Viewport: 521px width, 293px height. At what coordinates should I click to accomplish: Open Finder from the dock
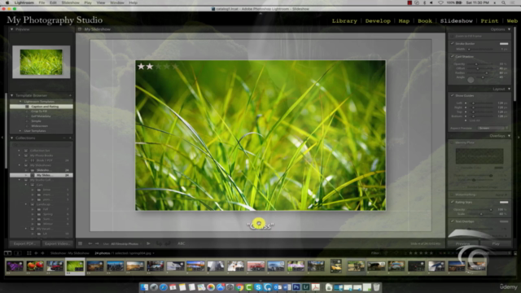pos(144,287)
